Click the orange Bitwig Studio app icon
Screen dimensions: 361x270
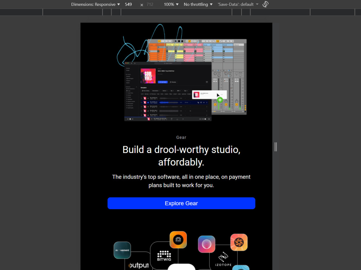pos(178,240)
